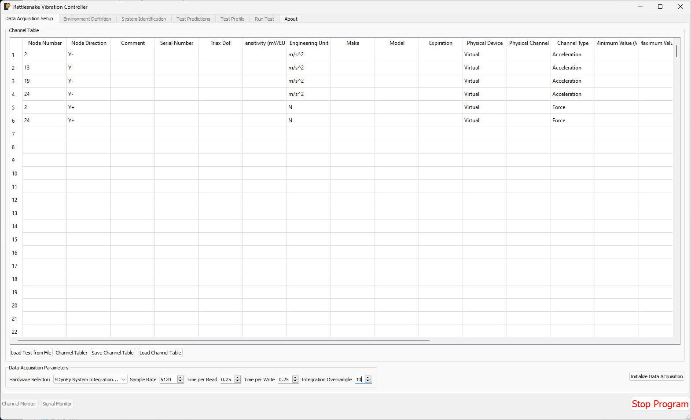Switch to the About tab
Screen dimensions: 691x420
(290, 19)
